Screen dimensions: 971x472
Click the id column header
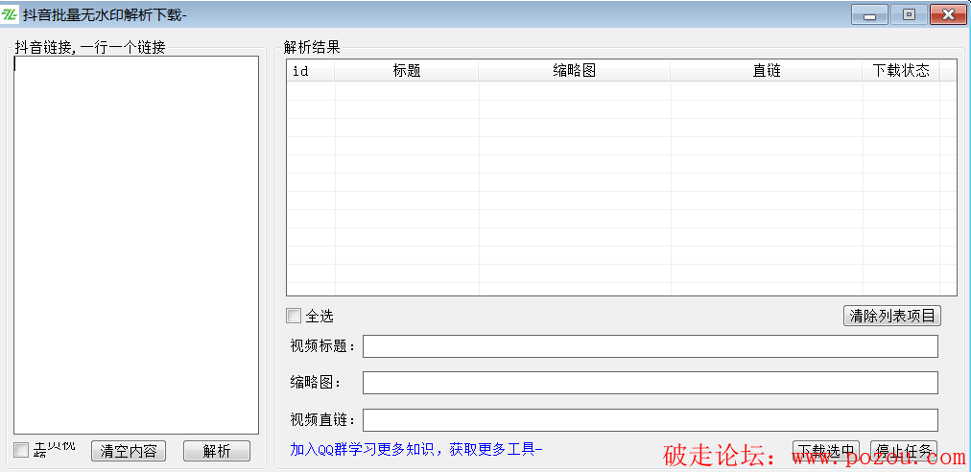[x=311, y=71]
